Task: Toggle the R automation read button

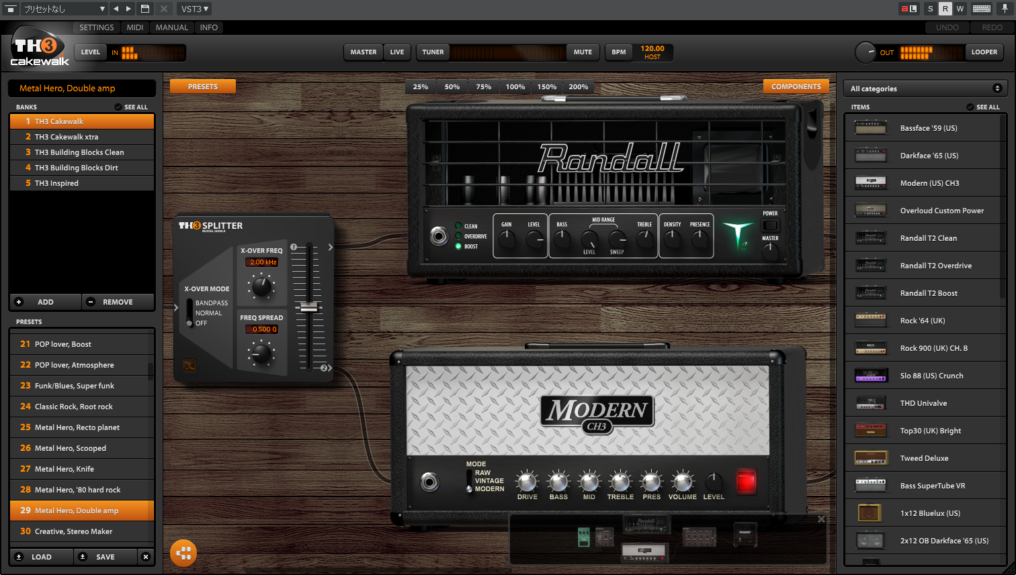Action: click(x=945, y=9)
